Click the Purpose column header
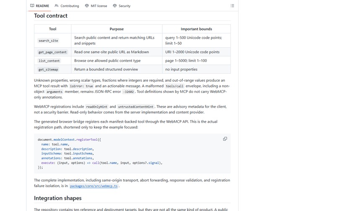Screen dimensions: 338x211 117,29
